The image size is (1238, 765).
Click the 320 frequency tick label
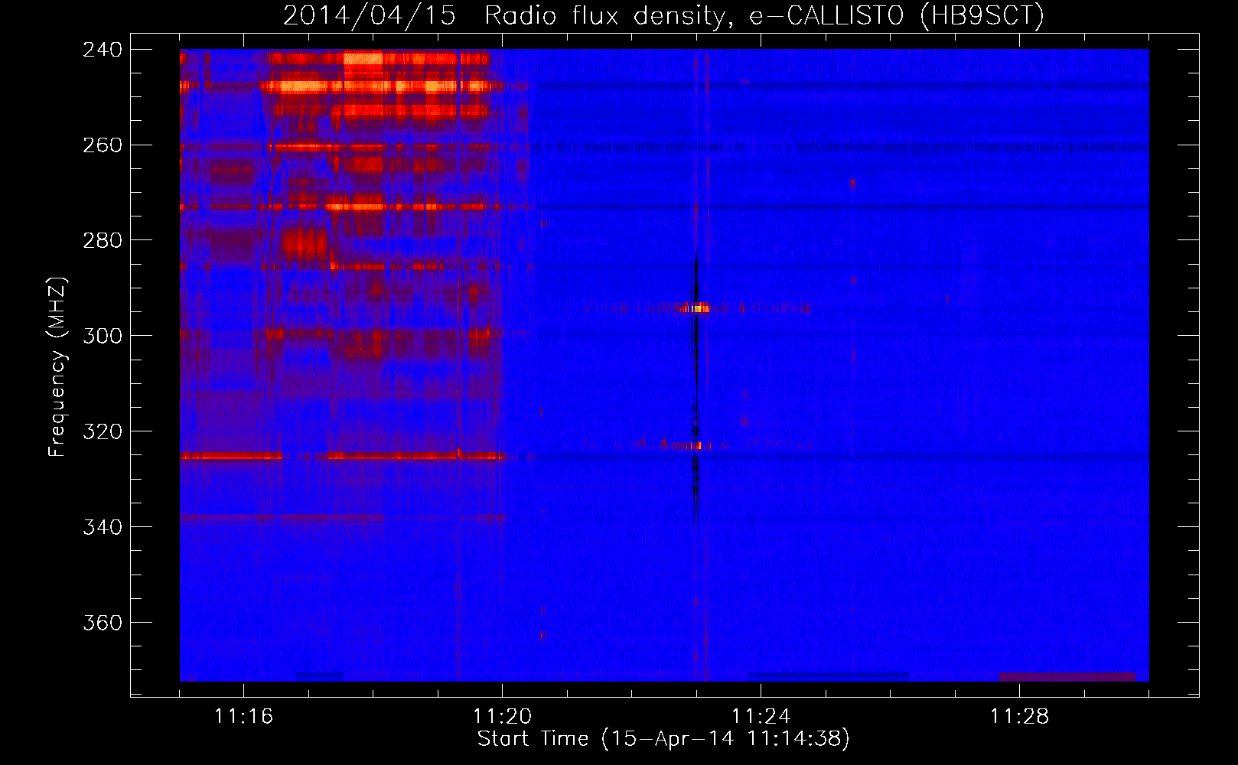point(103,432)
